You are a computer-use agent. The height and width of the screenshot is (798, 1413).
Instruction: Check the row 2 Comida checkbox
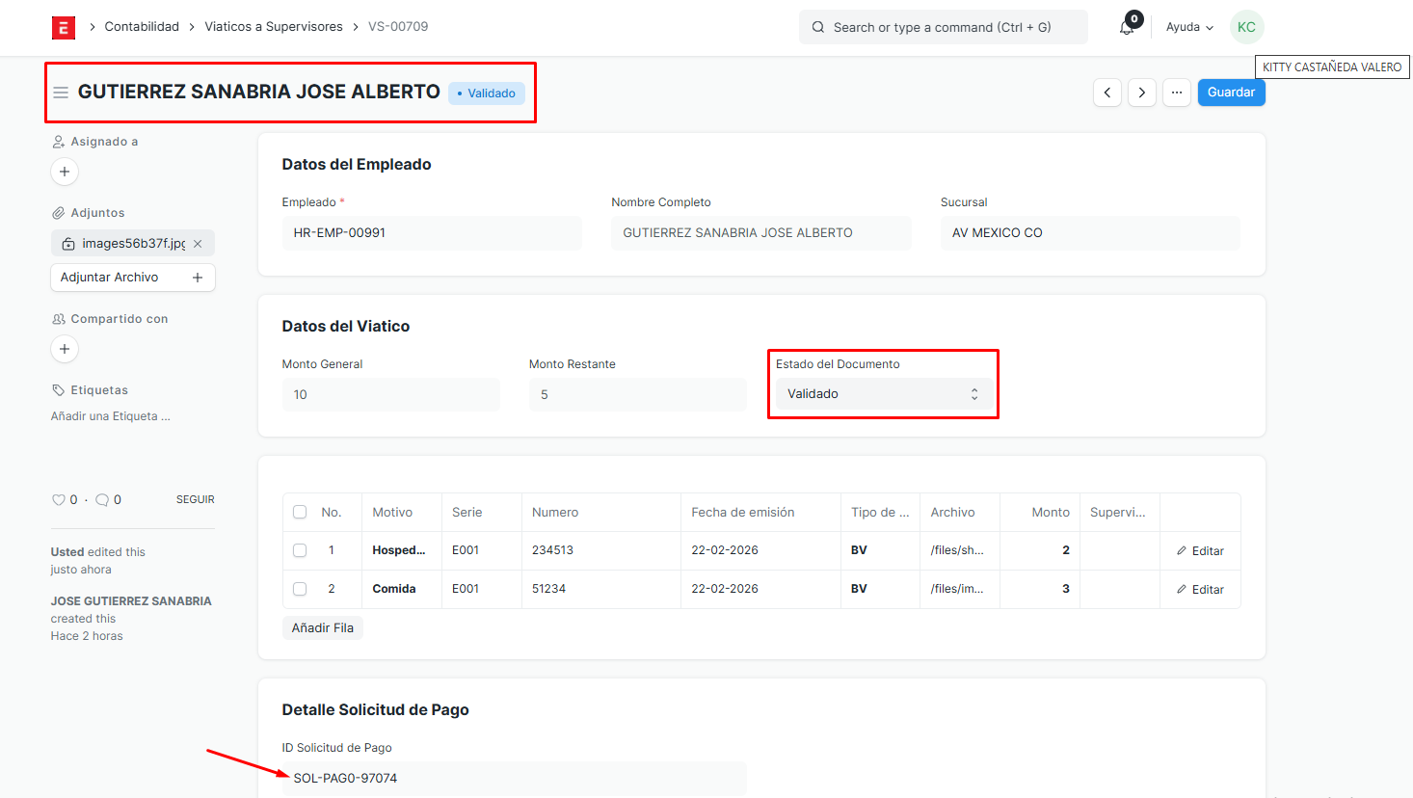pyautogui.click(x=300, y=589)
